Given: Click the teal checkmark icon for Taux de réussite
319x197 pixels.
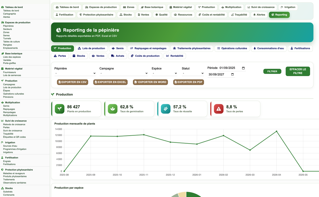Looking at the screenshot, I should [x=166, y=109].
